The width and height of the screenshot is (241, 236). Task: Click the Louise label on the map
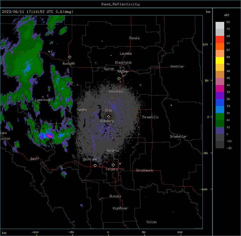[x=5, y=138]
